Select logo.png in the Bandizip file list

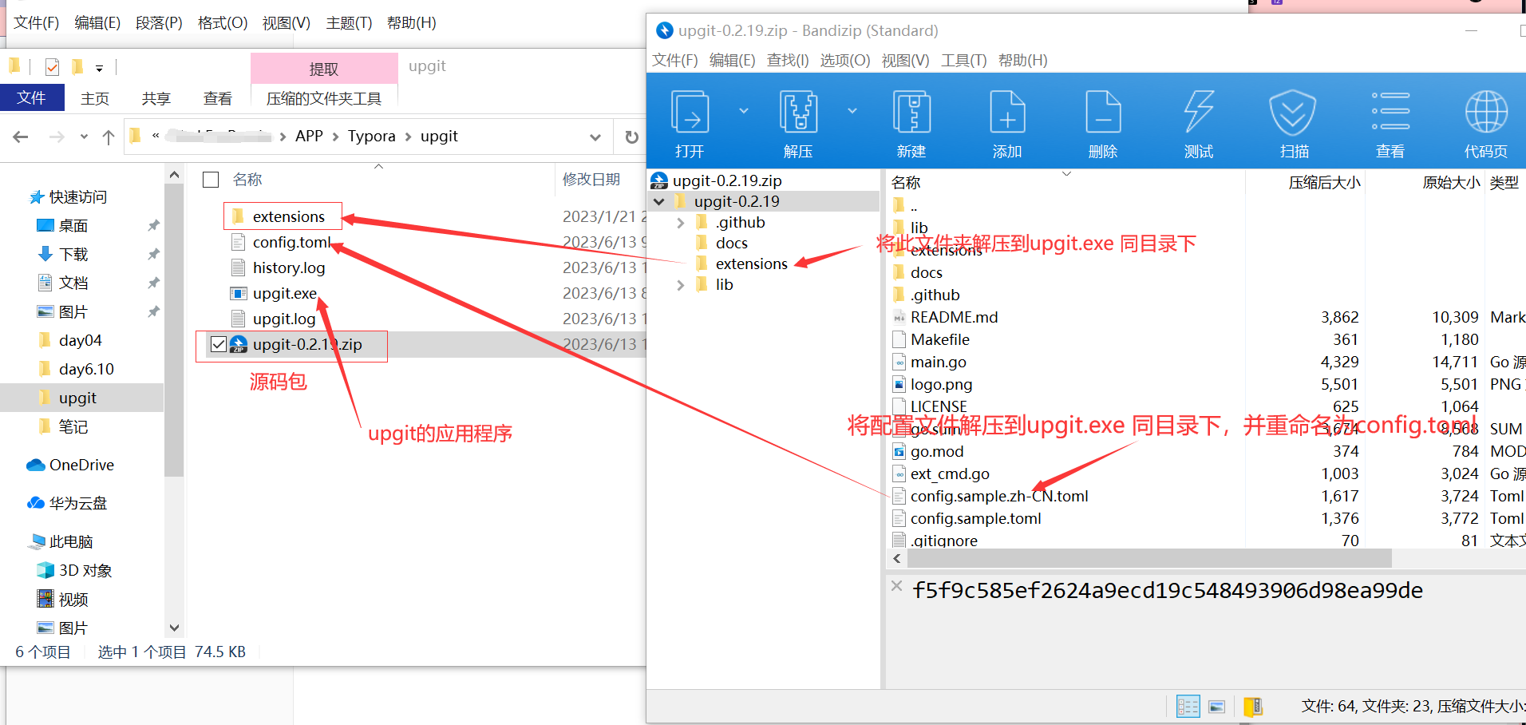pyautogui.click(x=941, y=384)
